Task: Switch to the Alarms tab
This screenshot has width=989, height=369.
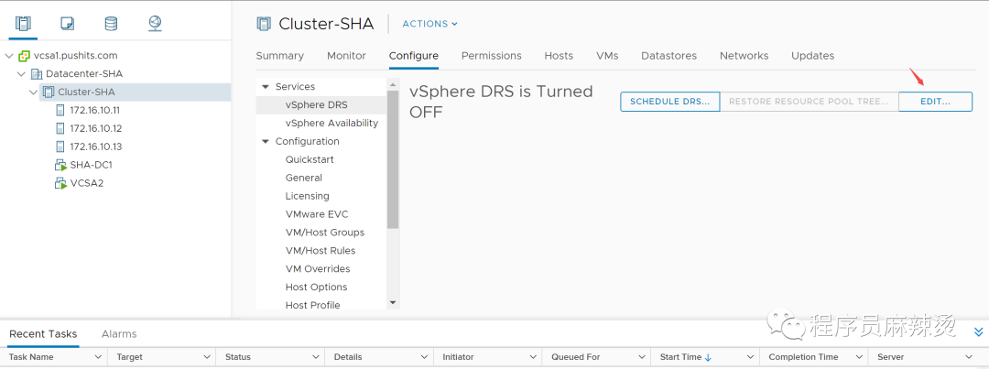Action: point(119,334)
